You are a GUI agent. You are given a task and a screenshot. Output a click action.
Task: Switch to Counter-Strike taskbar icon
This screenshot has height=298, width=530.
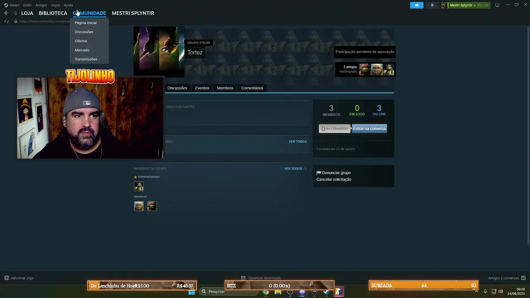click(338, 292)
